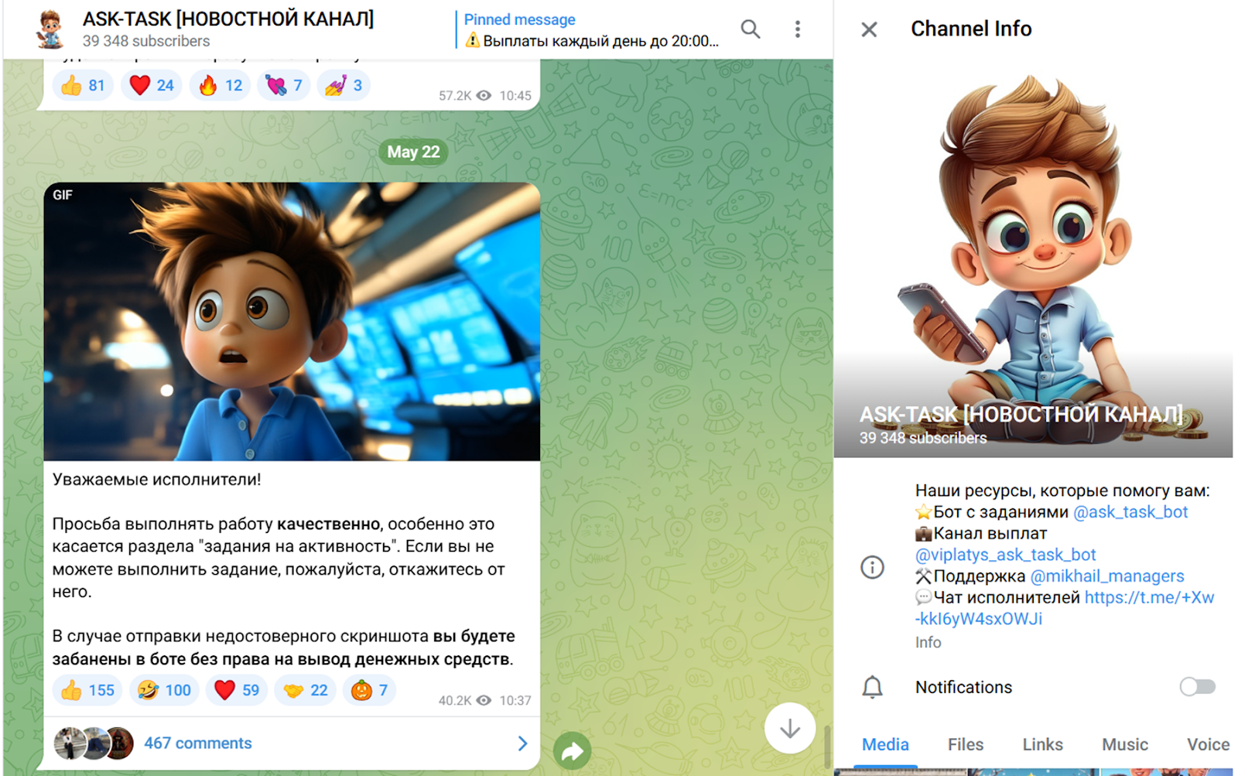Expand comments with the right chevron
1238x776 pixels.
522,744
